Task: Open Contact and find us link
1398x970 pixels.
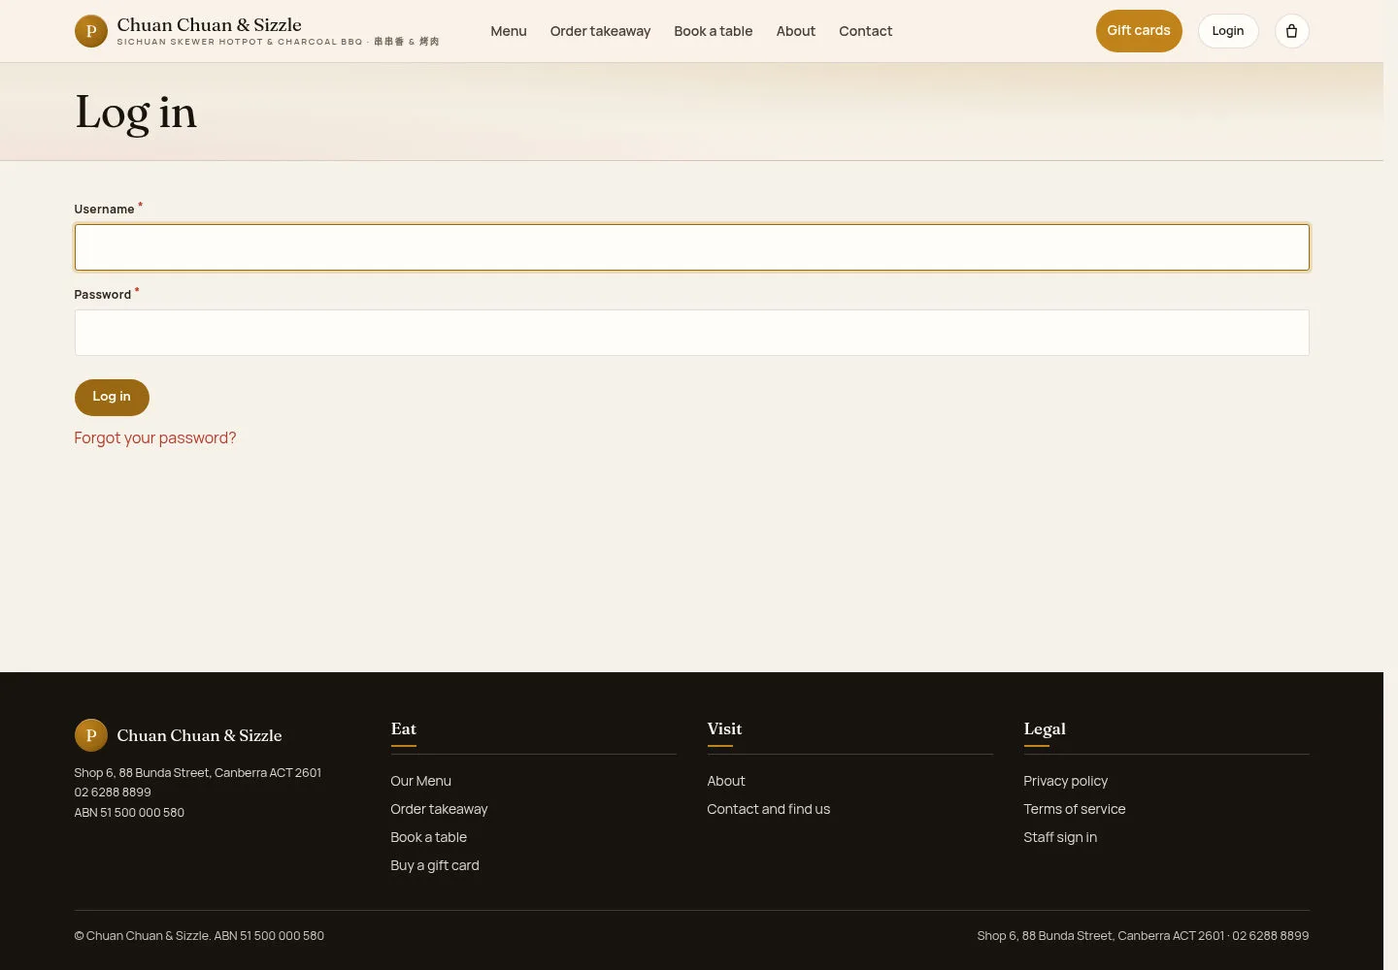Action: (x=768, y=809)
